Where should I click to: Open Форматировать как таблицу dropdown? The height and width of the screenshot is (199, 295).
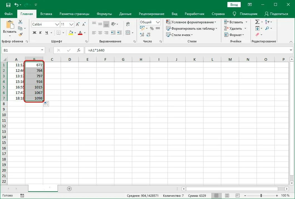pyautogui.click(x=192, y=29)
